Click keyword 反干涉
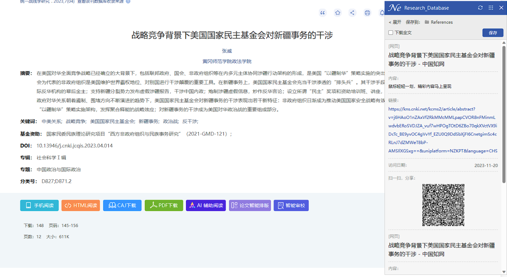The height and width of the screenshot is (277, 507). 190,121
